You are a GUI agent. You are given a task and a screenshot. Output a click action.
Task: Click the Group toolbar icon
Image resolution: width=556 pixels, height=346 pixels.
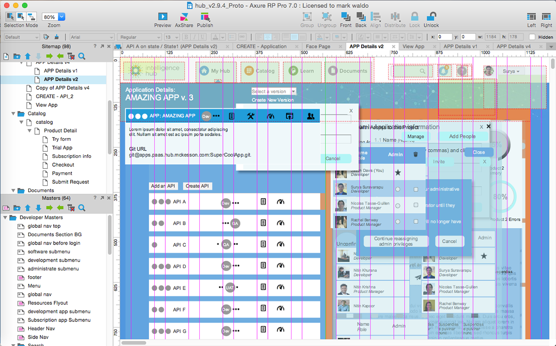coord(307,17)
